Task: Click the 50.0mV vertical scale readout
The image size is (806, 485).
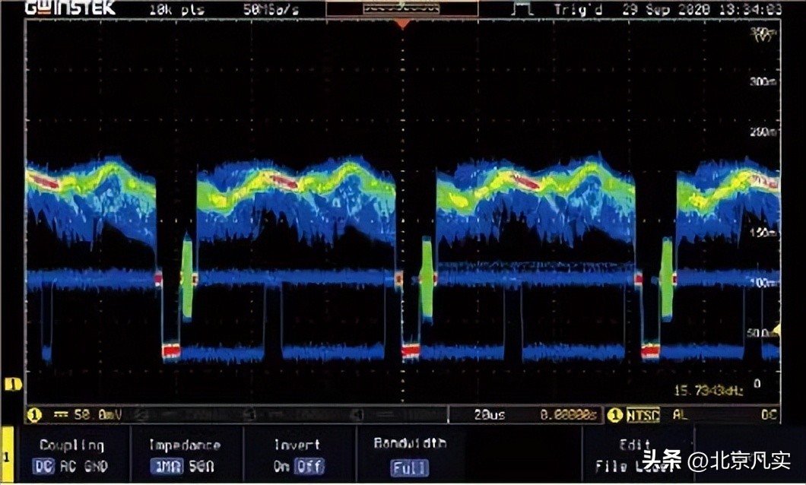Action: (97, 415)
